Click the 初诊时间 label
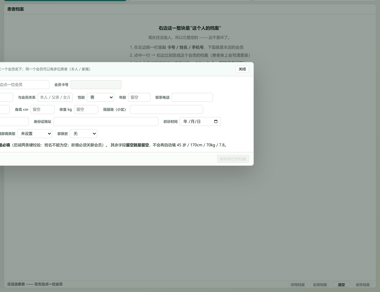380x292 pixels. [170, 122]
